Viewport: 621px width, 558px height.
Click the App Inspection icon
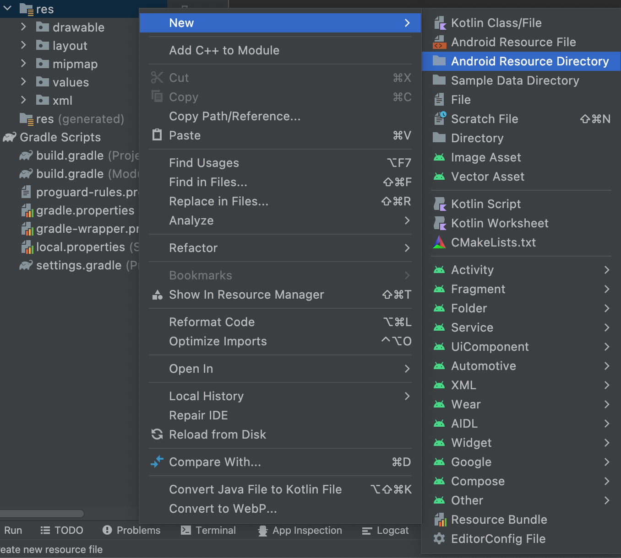263,531
